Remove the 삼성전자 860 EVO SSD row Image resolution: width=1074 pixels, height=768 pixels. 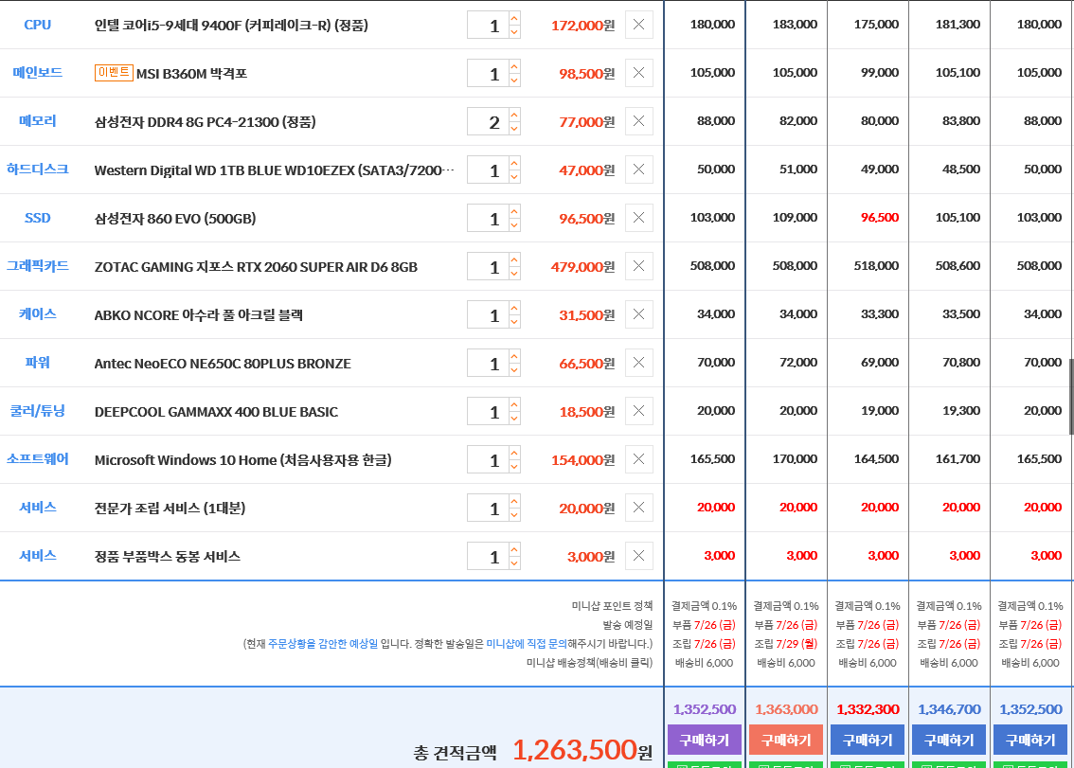[638, 218]
